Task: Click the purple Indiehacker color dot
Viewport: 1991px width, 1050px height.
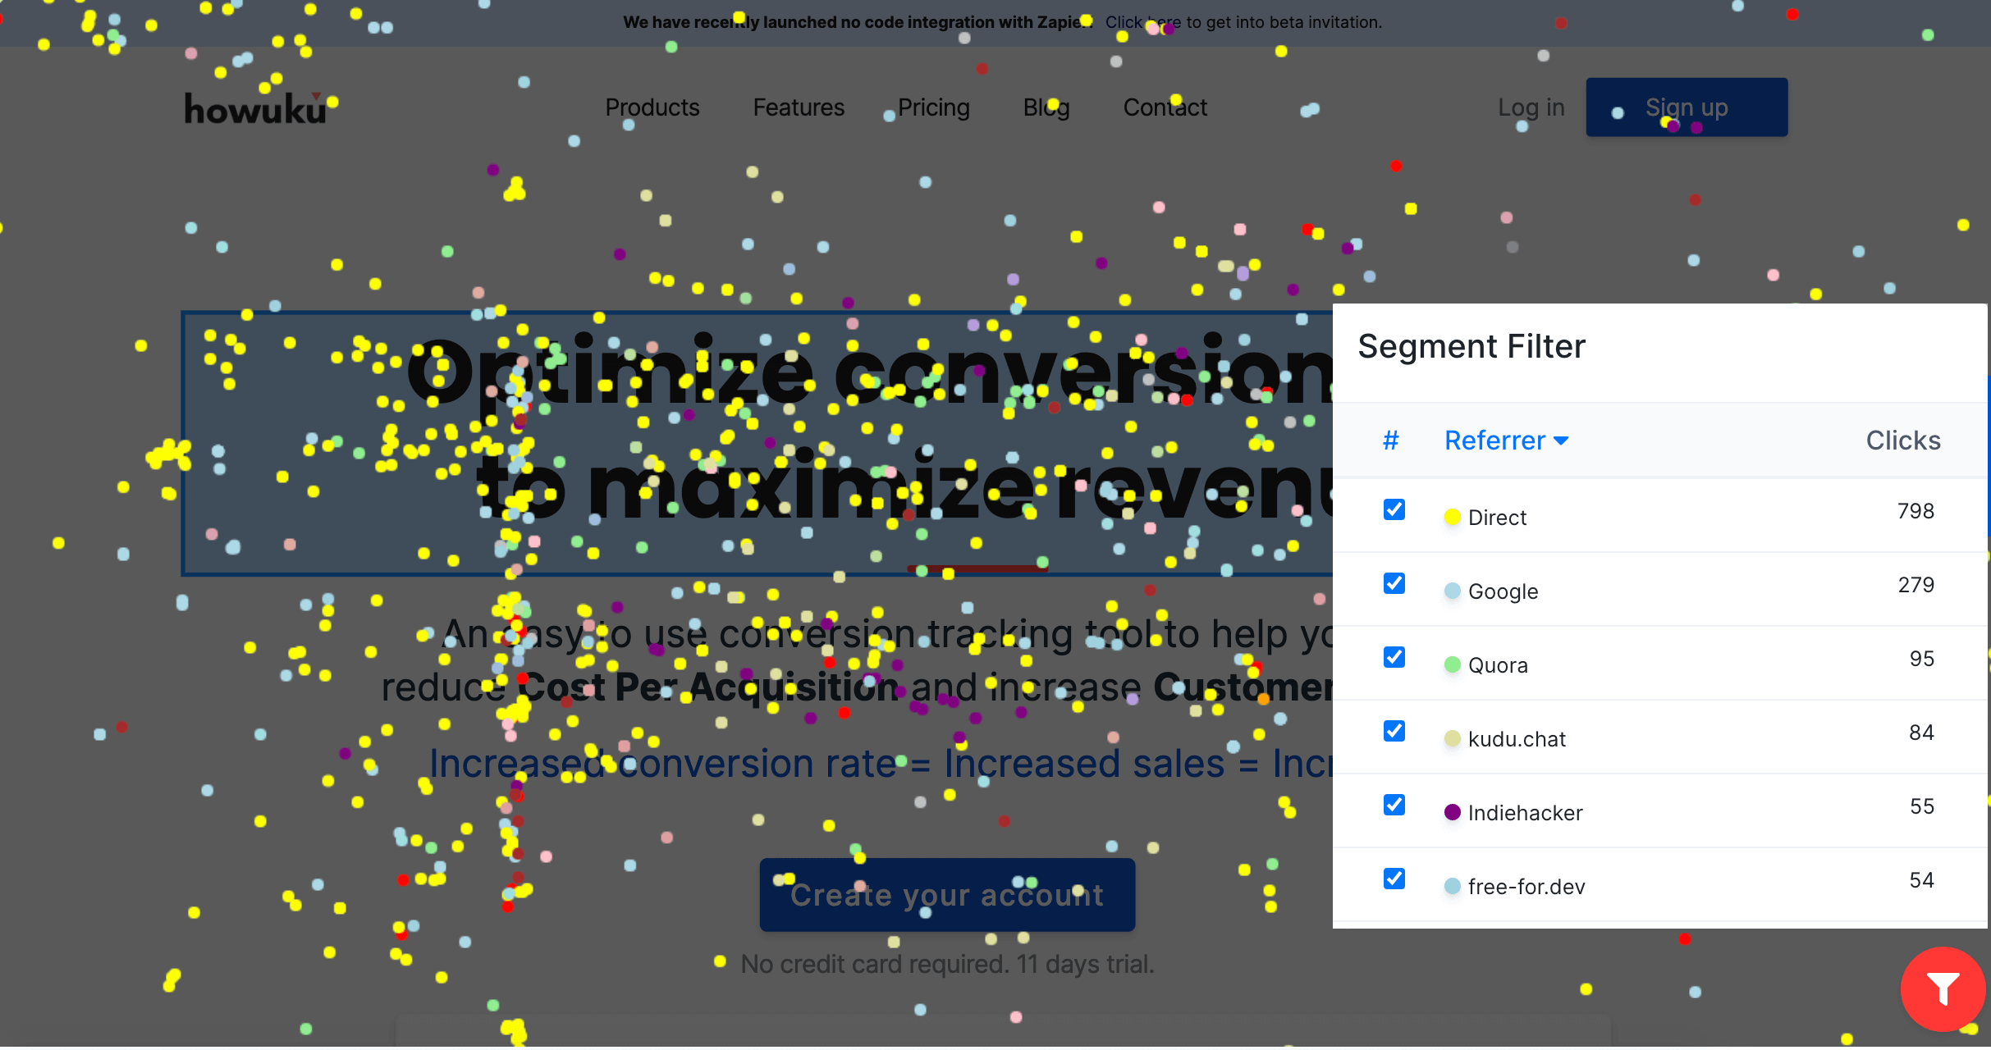Action: tap(1452, 812)
